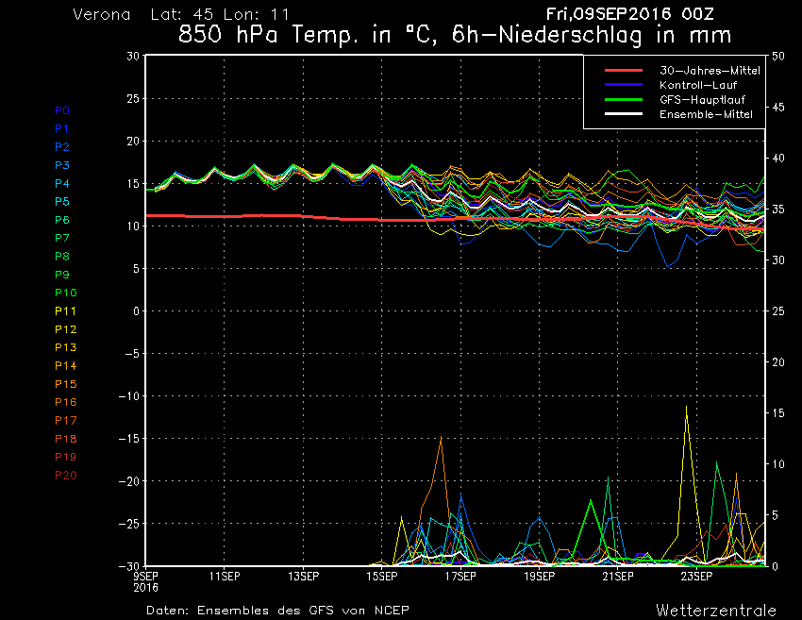Select the "GFS-Hauptlauf" legend label

click(702, 100)
